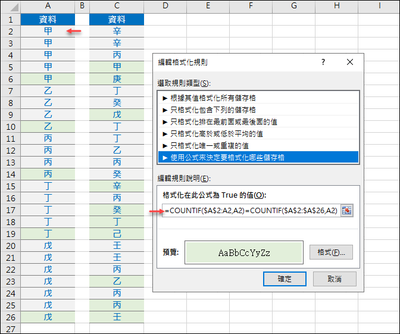Click highlighted cell A14 containing 丙
This screenshot has width=400, height=334.
[x=48, y=174]
